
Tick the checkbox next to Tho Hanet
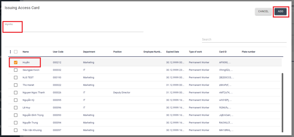[x=16, y=85]
